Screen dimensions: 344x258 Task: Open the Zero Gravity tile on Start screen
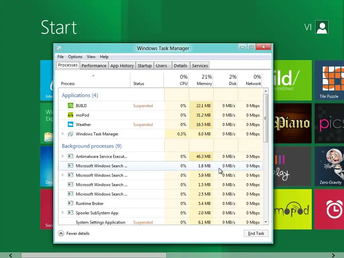[329, 166]
